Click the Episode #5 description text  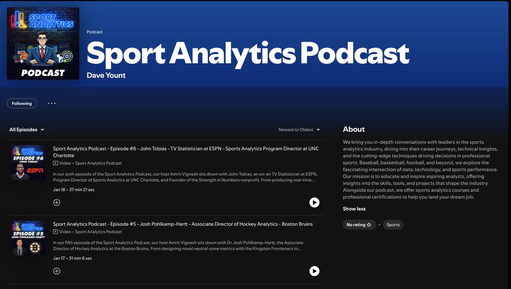[178, 246]
